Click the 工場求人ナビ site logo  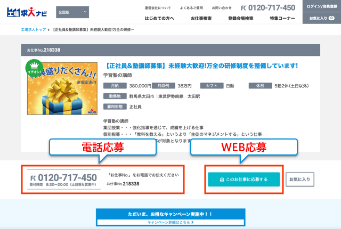(x=25, y=12)
